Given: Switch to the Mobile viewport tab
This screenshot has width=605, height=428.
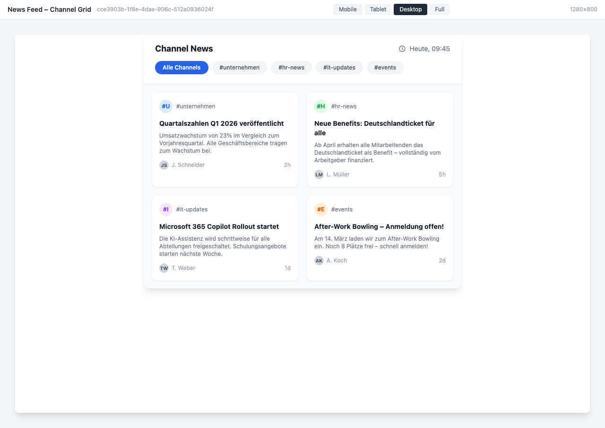Looking at the screenshot, I should pos(347,9).
